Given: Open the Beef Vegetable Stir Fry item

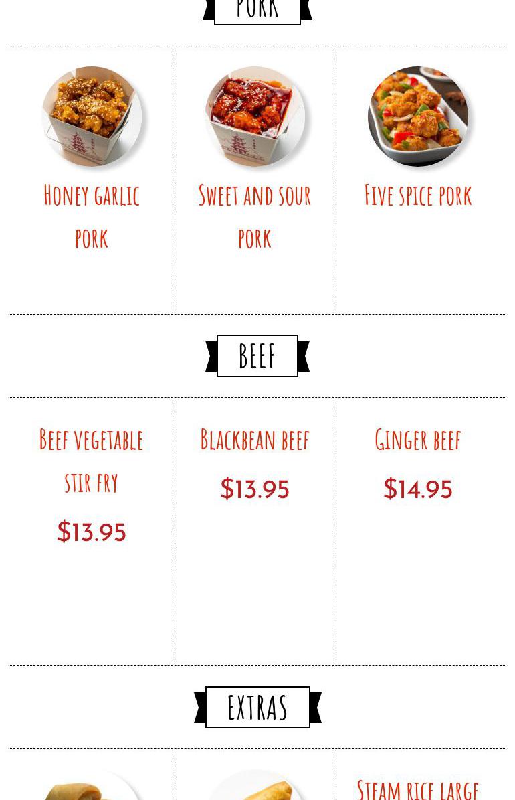Looking at the screenshot, I should tap(91, 461).
